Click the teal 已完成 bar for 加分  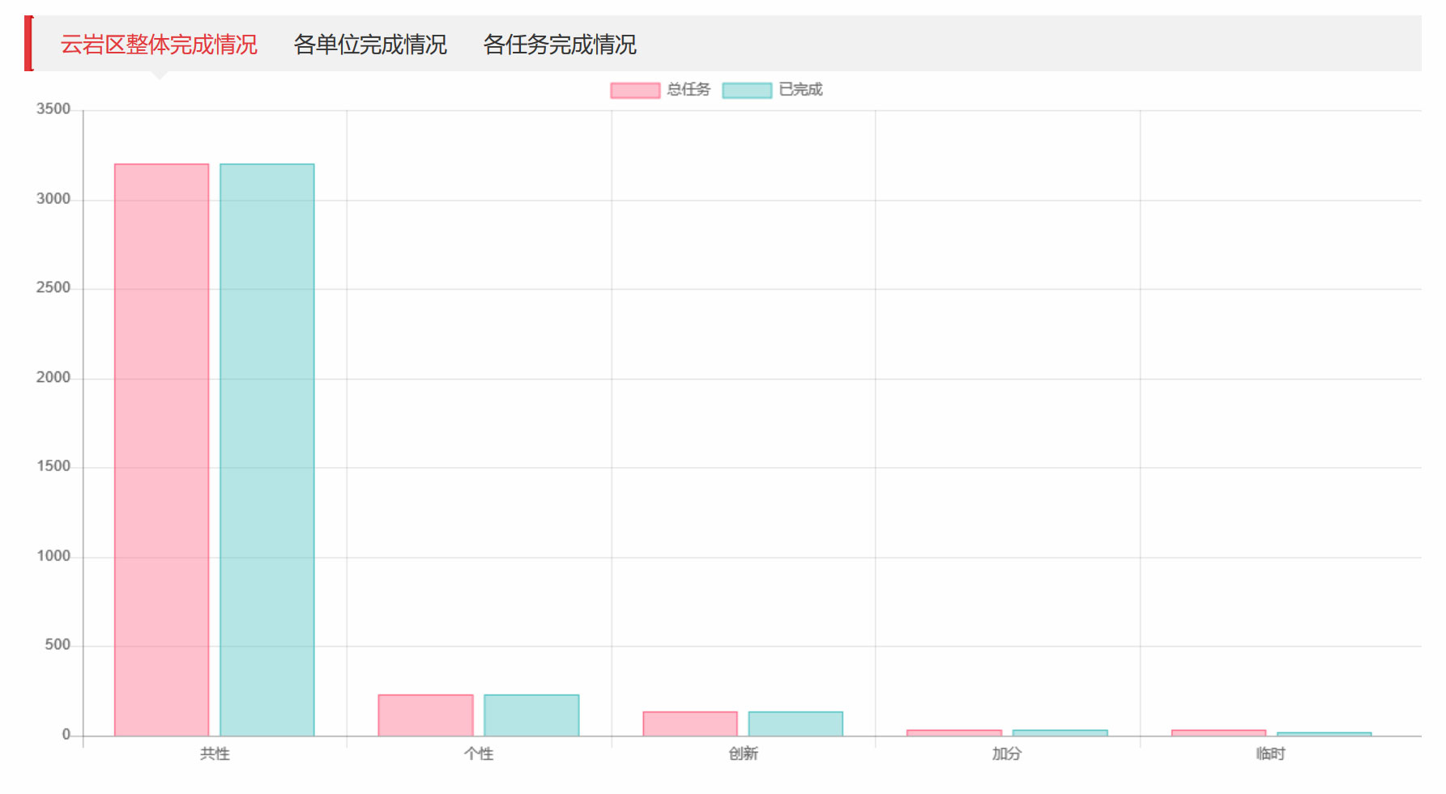click(x=1060, y=733)
